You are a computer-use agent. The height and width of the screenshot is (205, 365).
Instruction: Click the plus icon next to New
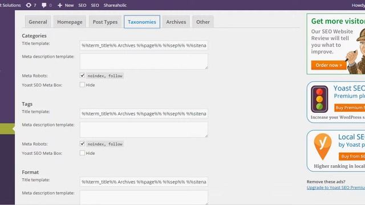pos(60,5)
